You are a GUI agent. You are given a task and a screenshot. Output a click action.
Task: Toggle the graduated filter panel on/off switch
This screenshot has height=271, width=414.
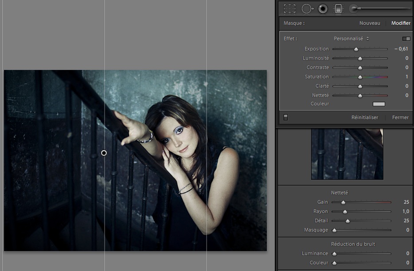(285, 117)
